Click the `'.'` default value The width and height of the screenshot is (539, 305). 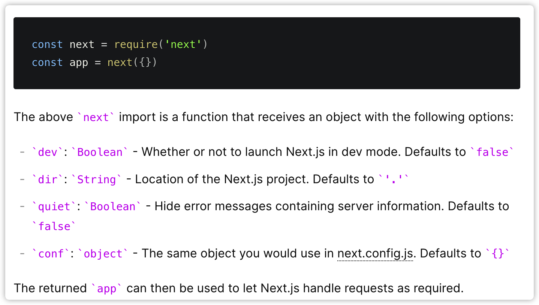click(393, 179)
